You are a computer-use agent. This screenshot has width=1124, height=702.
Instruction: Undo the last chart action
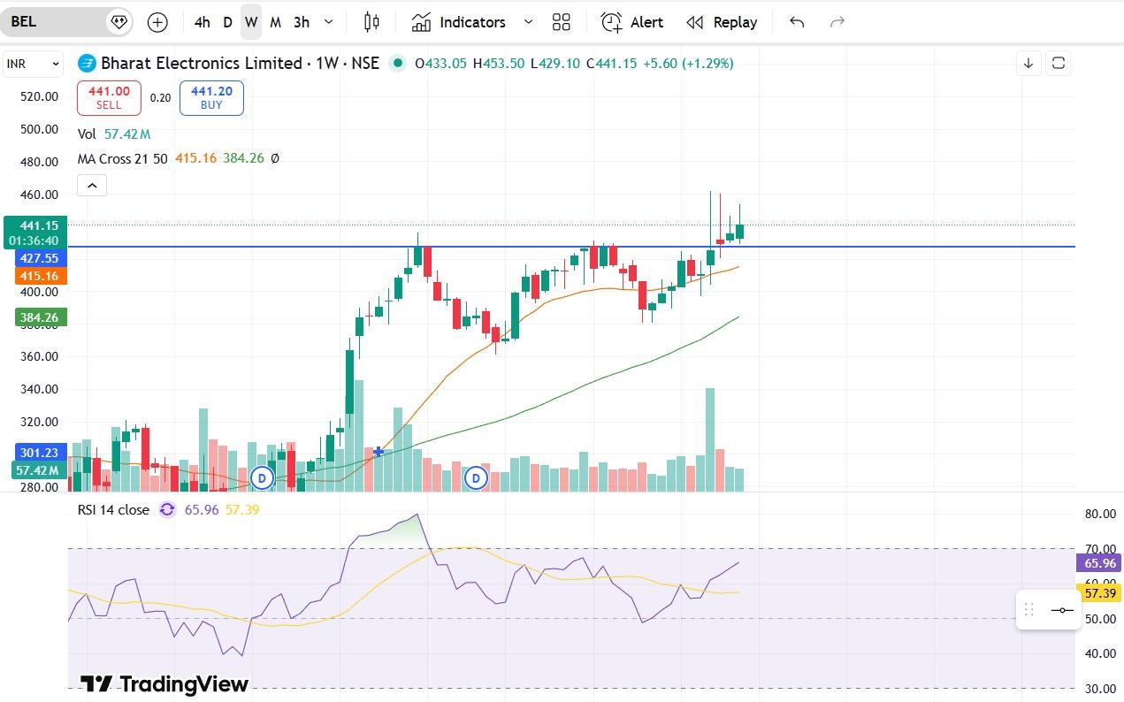point(797,22)
